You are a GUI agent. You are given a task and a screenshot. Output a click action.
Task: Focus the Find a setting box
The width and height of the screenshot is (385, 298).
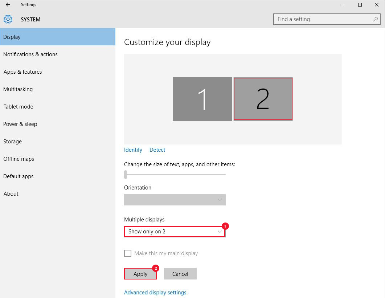pos(327,19)
